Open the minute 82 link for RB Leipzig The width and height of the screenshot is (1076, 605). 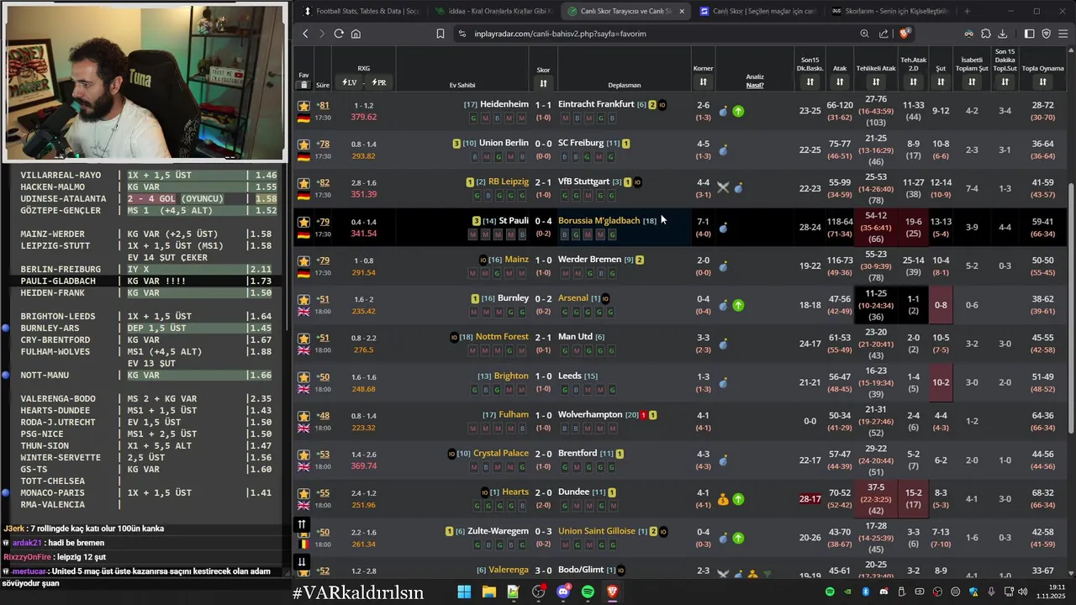323,182
